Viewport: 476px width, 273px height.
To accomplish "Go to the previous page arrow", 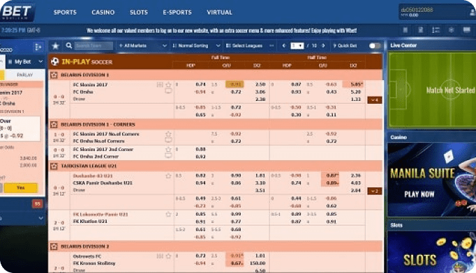I will coord(284,46).
